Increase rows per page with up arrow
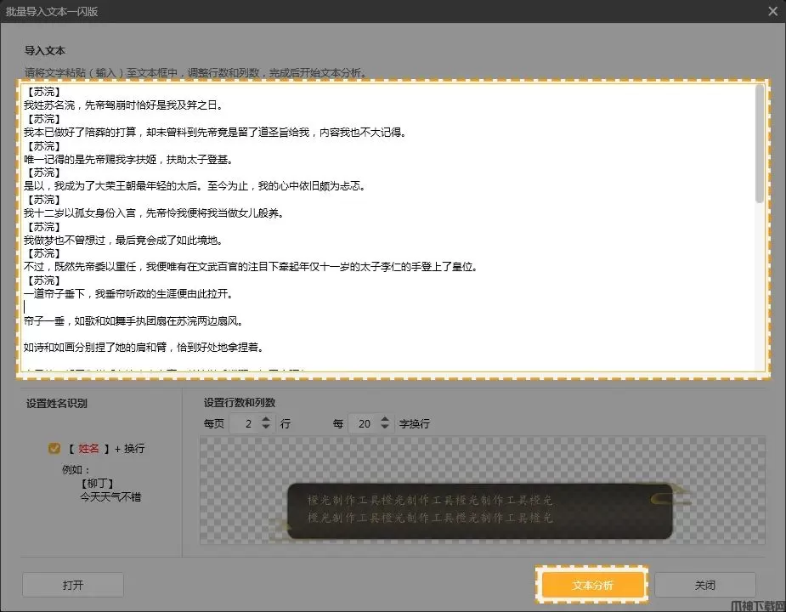The height and width of the screenshot is (612, 786). [x=267, y=418]
